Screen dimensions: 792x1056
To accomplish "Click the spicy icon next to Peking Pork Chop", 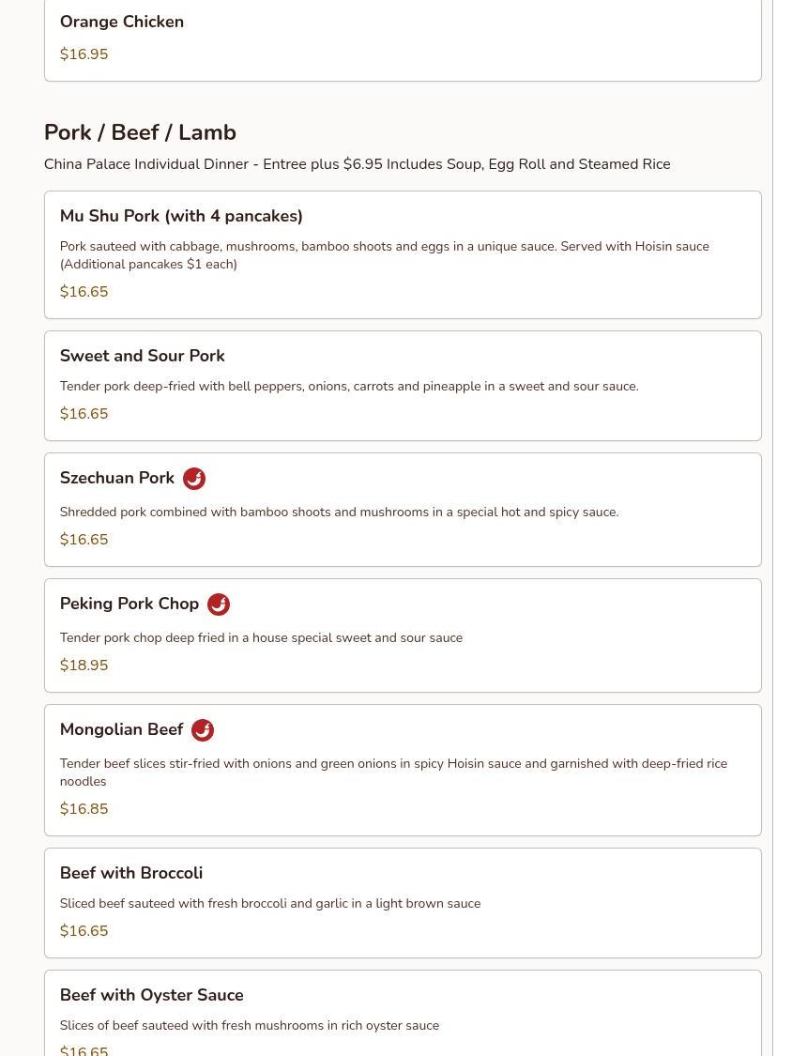I will coord(219,605).
